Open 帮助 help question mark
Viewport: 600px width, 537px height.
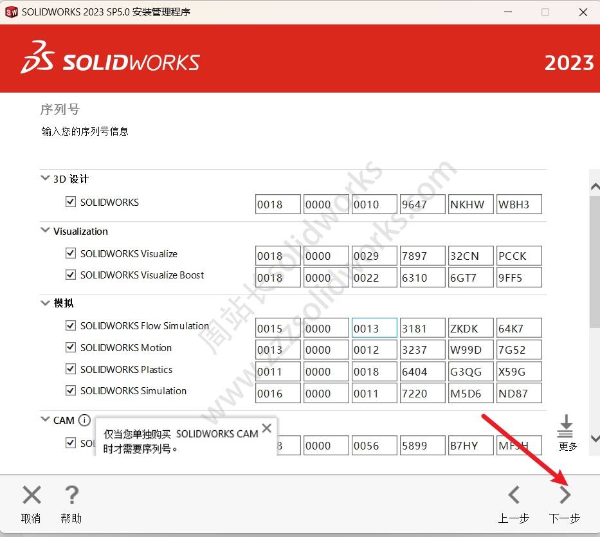(71, 495)
